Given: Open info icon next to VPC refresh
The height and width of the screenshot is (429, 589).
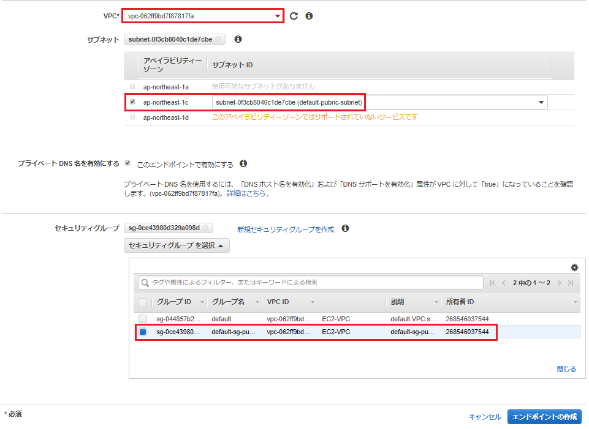Looking at the screenshot, I should [x=309, y=16].
